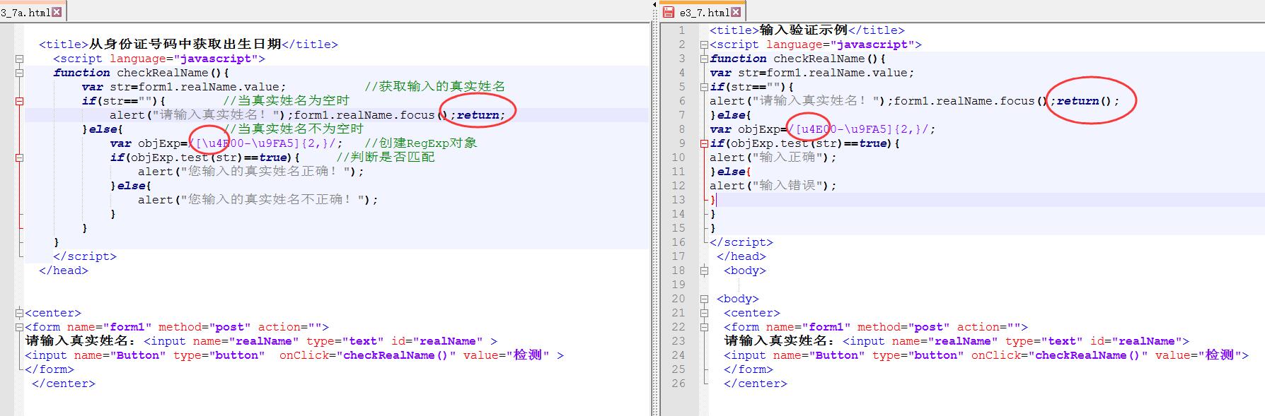Click the </script> tag on line 16
This screenshot has height=416, width=1265.
[x=741, y=242]
